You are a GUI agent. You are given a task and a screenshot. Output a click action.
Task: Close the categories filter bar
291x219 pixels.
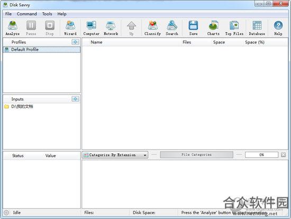tap(283, 155)
